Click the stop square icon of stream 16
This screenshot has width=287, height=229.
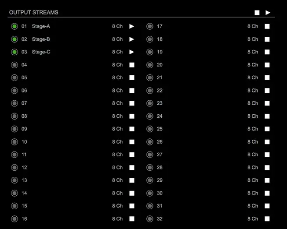tap(132, 218)
